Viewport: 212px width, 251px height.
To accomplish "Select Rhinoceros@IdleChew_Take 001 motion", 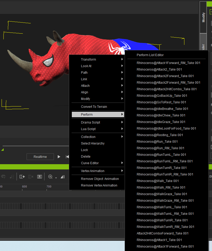I will tap(161, 115).
